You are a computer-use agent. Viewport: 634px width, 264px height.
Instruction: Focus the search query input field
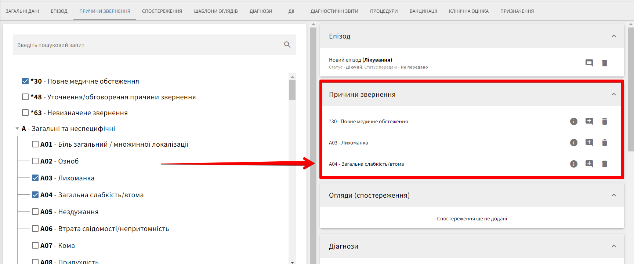[x=147, y=45]
